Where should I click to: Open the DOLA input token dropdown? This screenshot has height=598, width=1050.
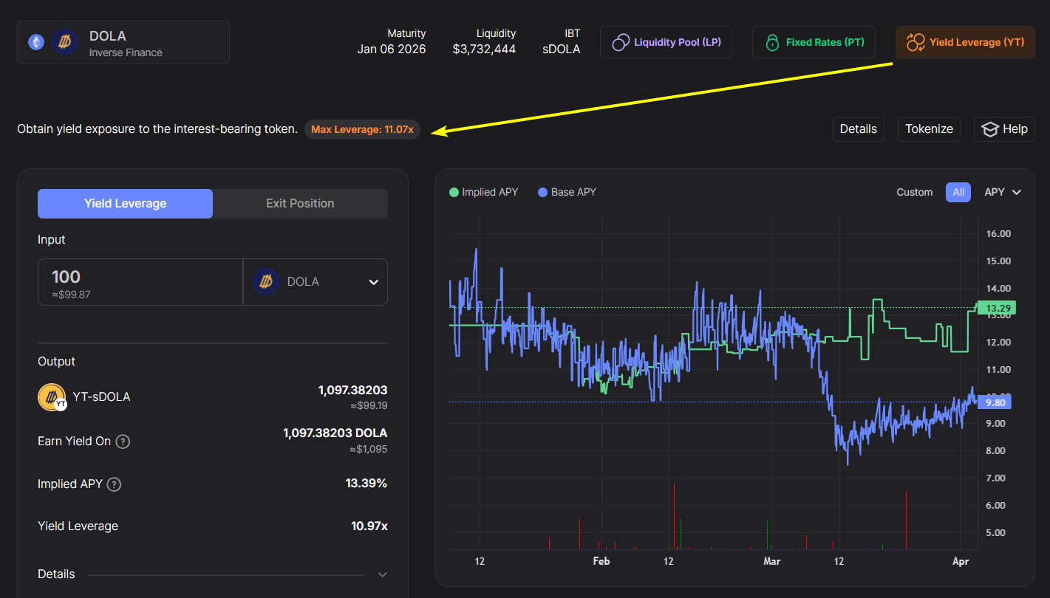(316, 282)
